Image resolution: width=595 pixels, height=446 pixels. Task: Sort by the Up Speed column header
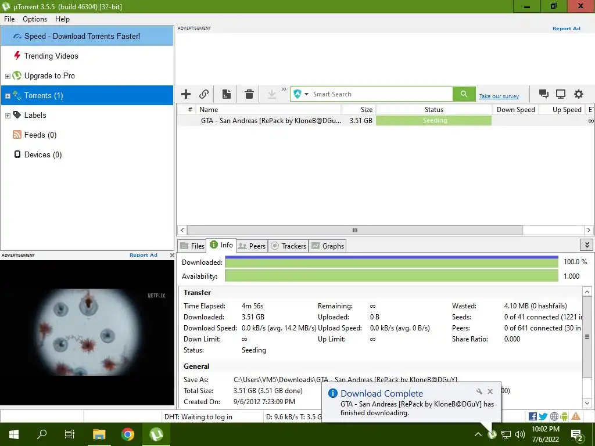tap(562, 110)
